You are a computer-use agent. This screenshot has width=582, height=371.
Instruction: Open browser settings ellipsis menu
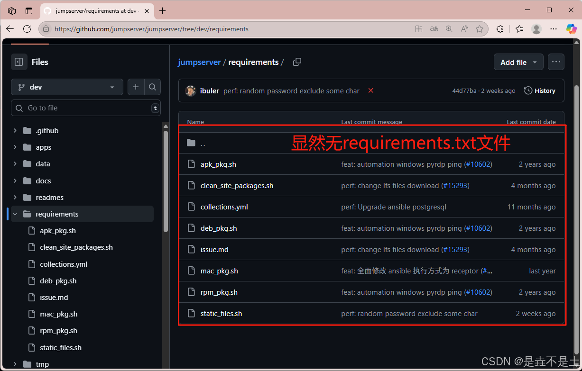(x=554, y=29)
